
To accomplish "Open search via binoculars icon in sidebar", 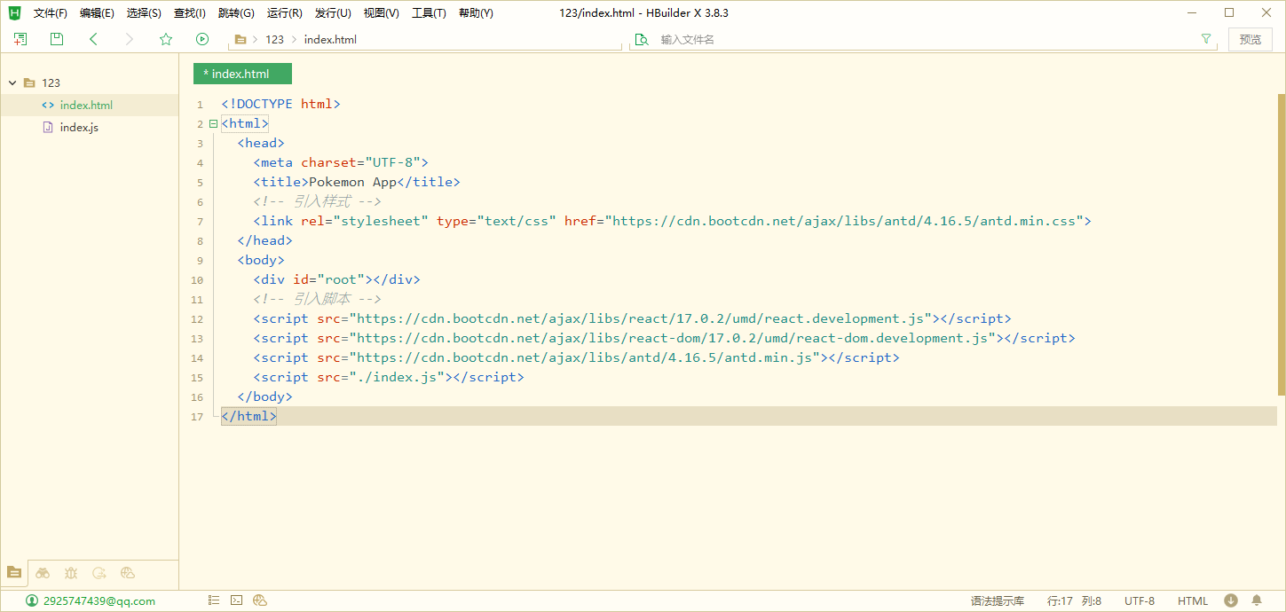I will pos(43,573).
